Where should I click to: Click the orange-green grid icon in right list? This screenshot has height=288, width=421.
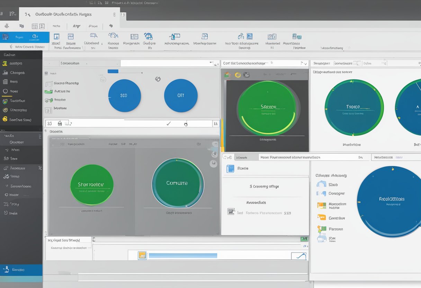322,206
